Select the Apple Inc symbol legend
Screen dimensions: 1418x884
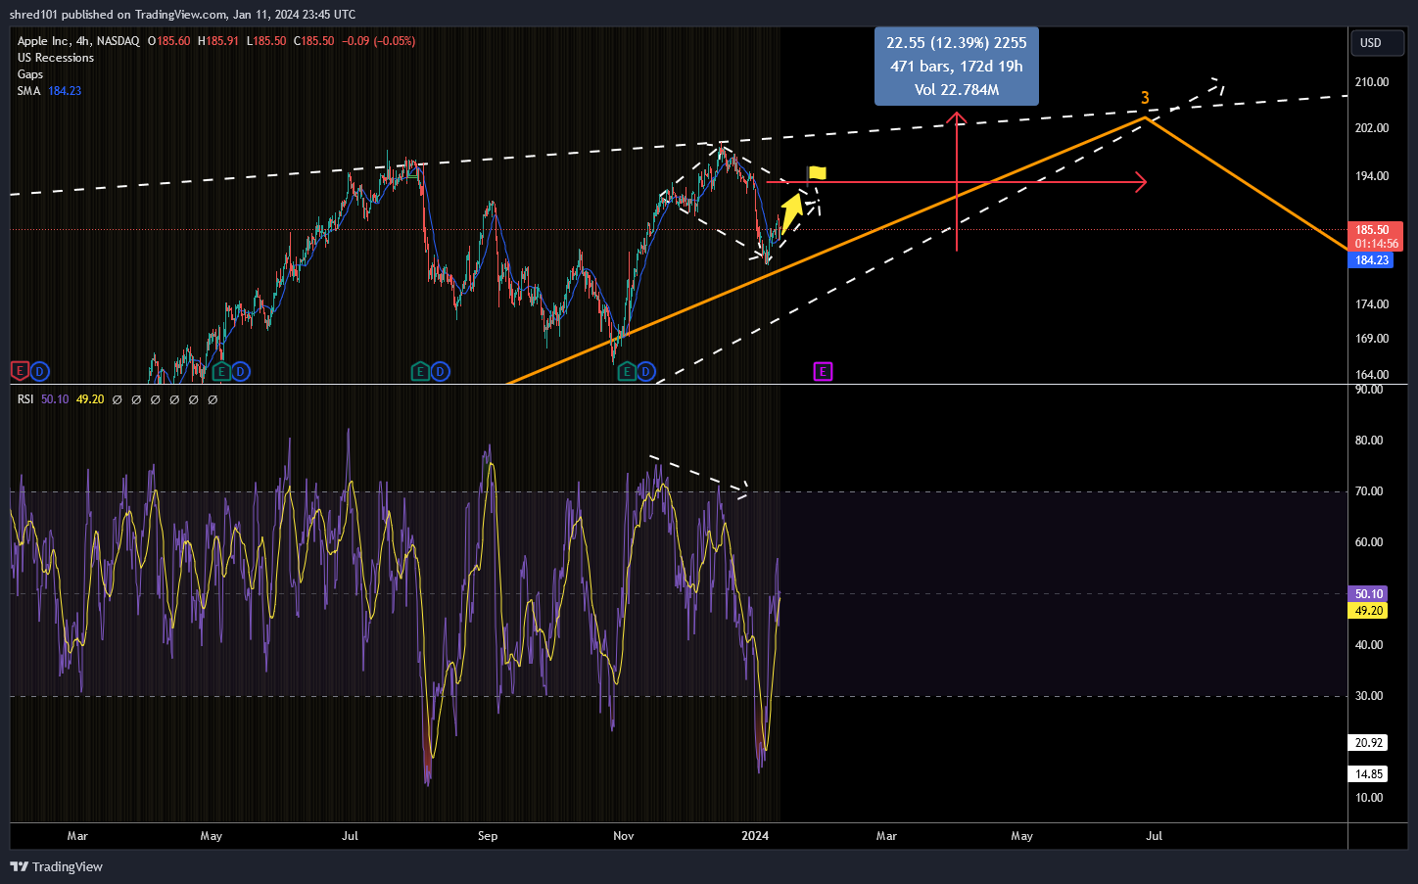(x=78, y=41)
